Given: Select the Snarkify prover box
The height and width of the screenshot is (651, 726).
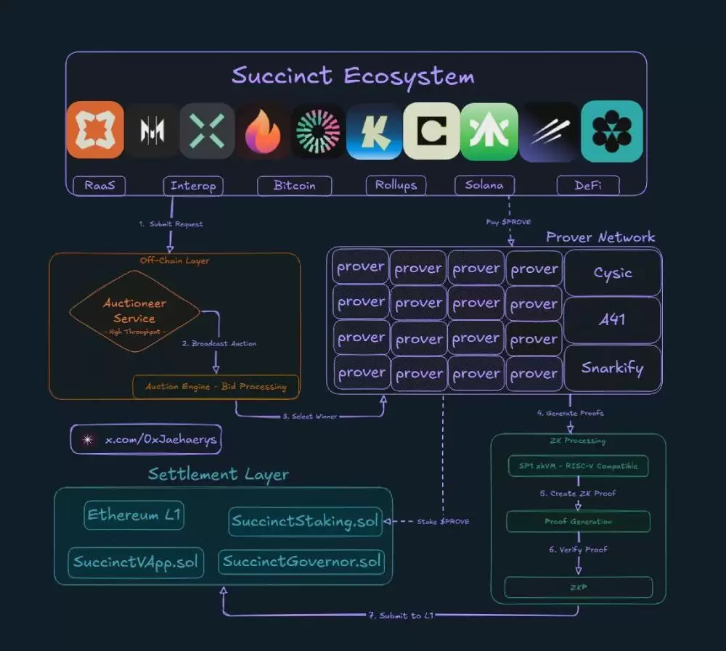Looking at the screenshot, I should [613, 368].
